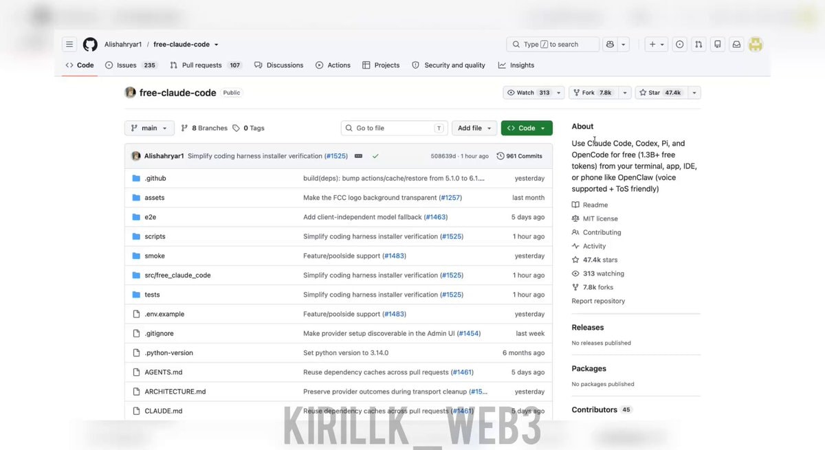This screenshot has height=450, width=825.
Task: Click the create new plus icon
Action: 652,45
